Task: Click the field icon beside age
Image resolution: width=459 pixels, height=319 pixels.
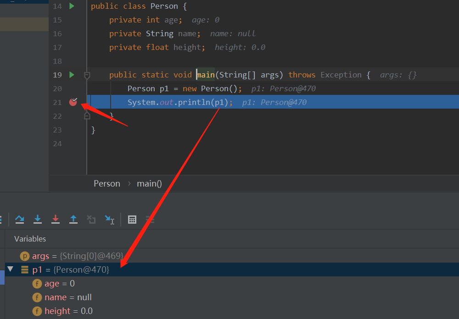Action: (x=37, y=284)
